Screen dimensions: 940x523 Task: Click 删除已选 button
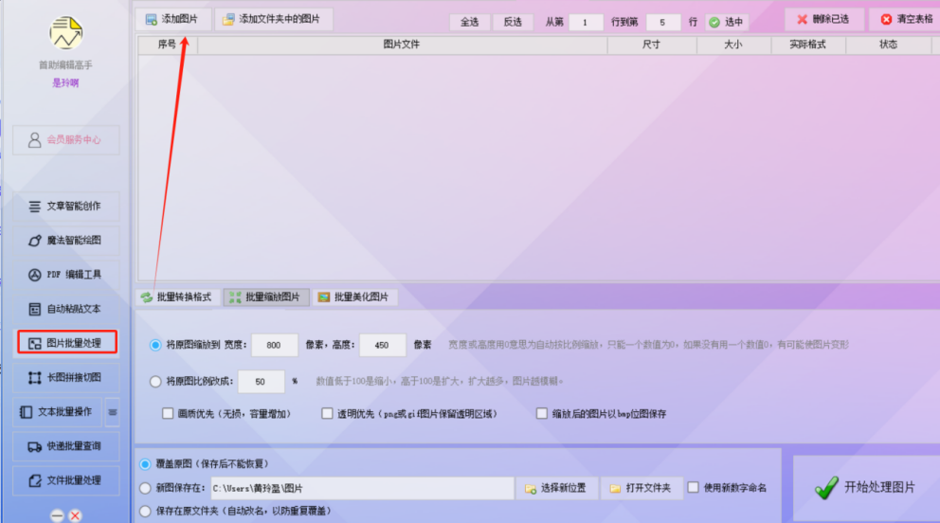[x=823, y=19]
